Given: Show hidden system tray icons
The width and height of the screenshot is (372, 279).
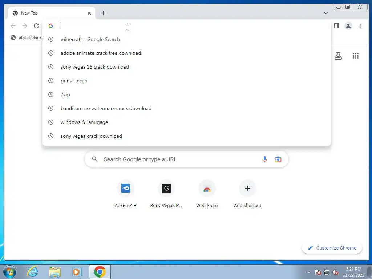Looking at the screenshot, I should point(309,272).
